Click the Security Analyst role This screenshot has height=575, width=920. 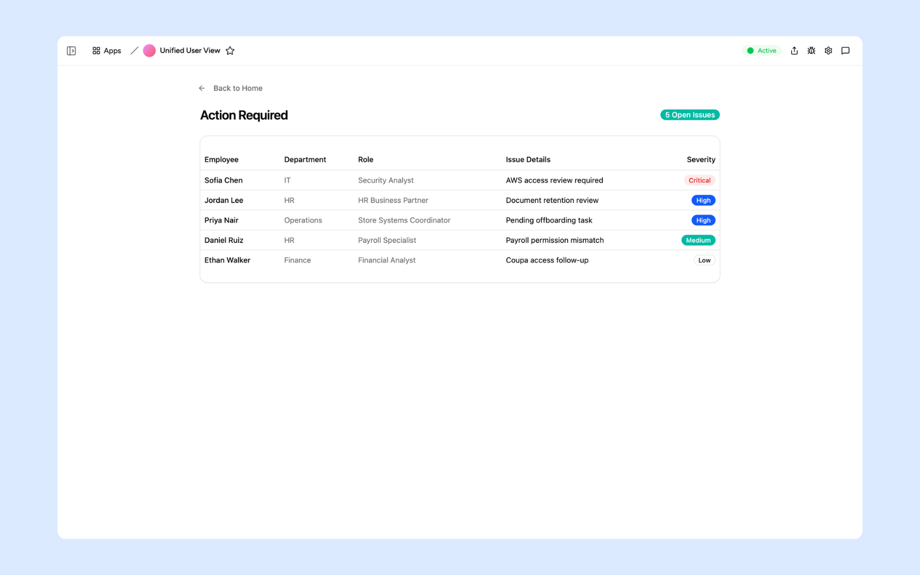386,180
